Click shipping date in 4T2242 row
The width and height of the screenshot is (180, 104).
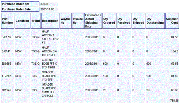(x=92, y=76)
